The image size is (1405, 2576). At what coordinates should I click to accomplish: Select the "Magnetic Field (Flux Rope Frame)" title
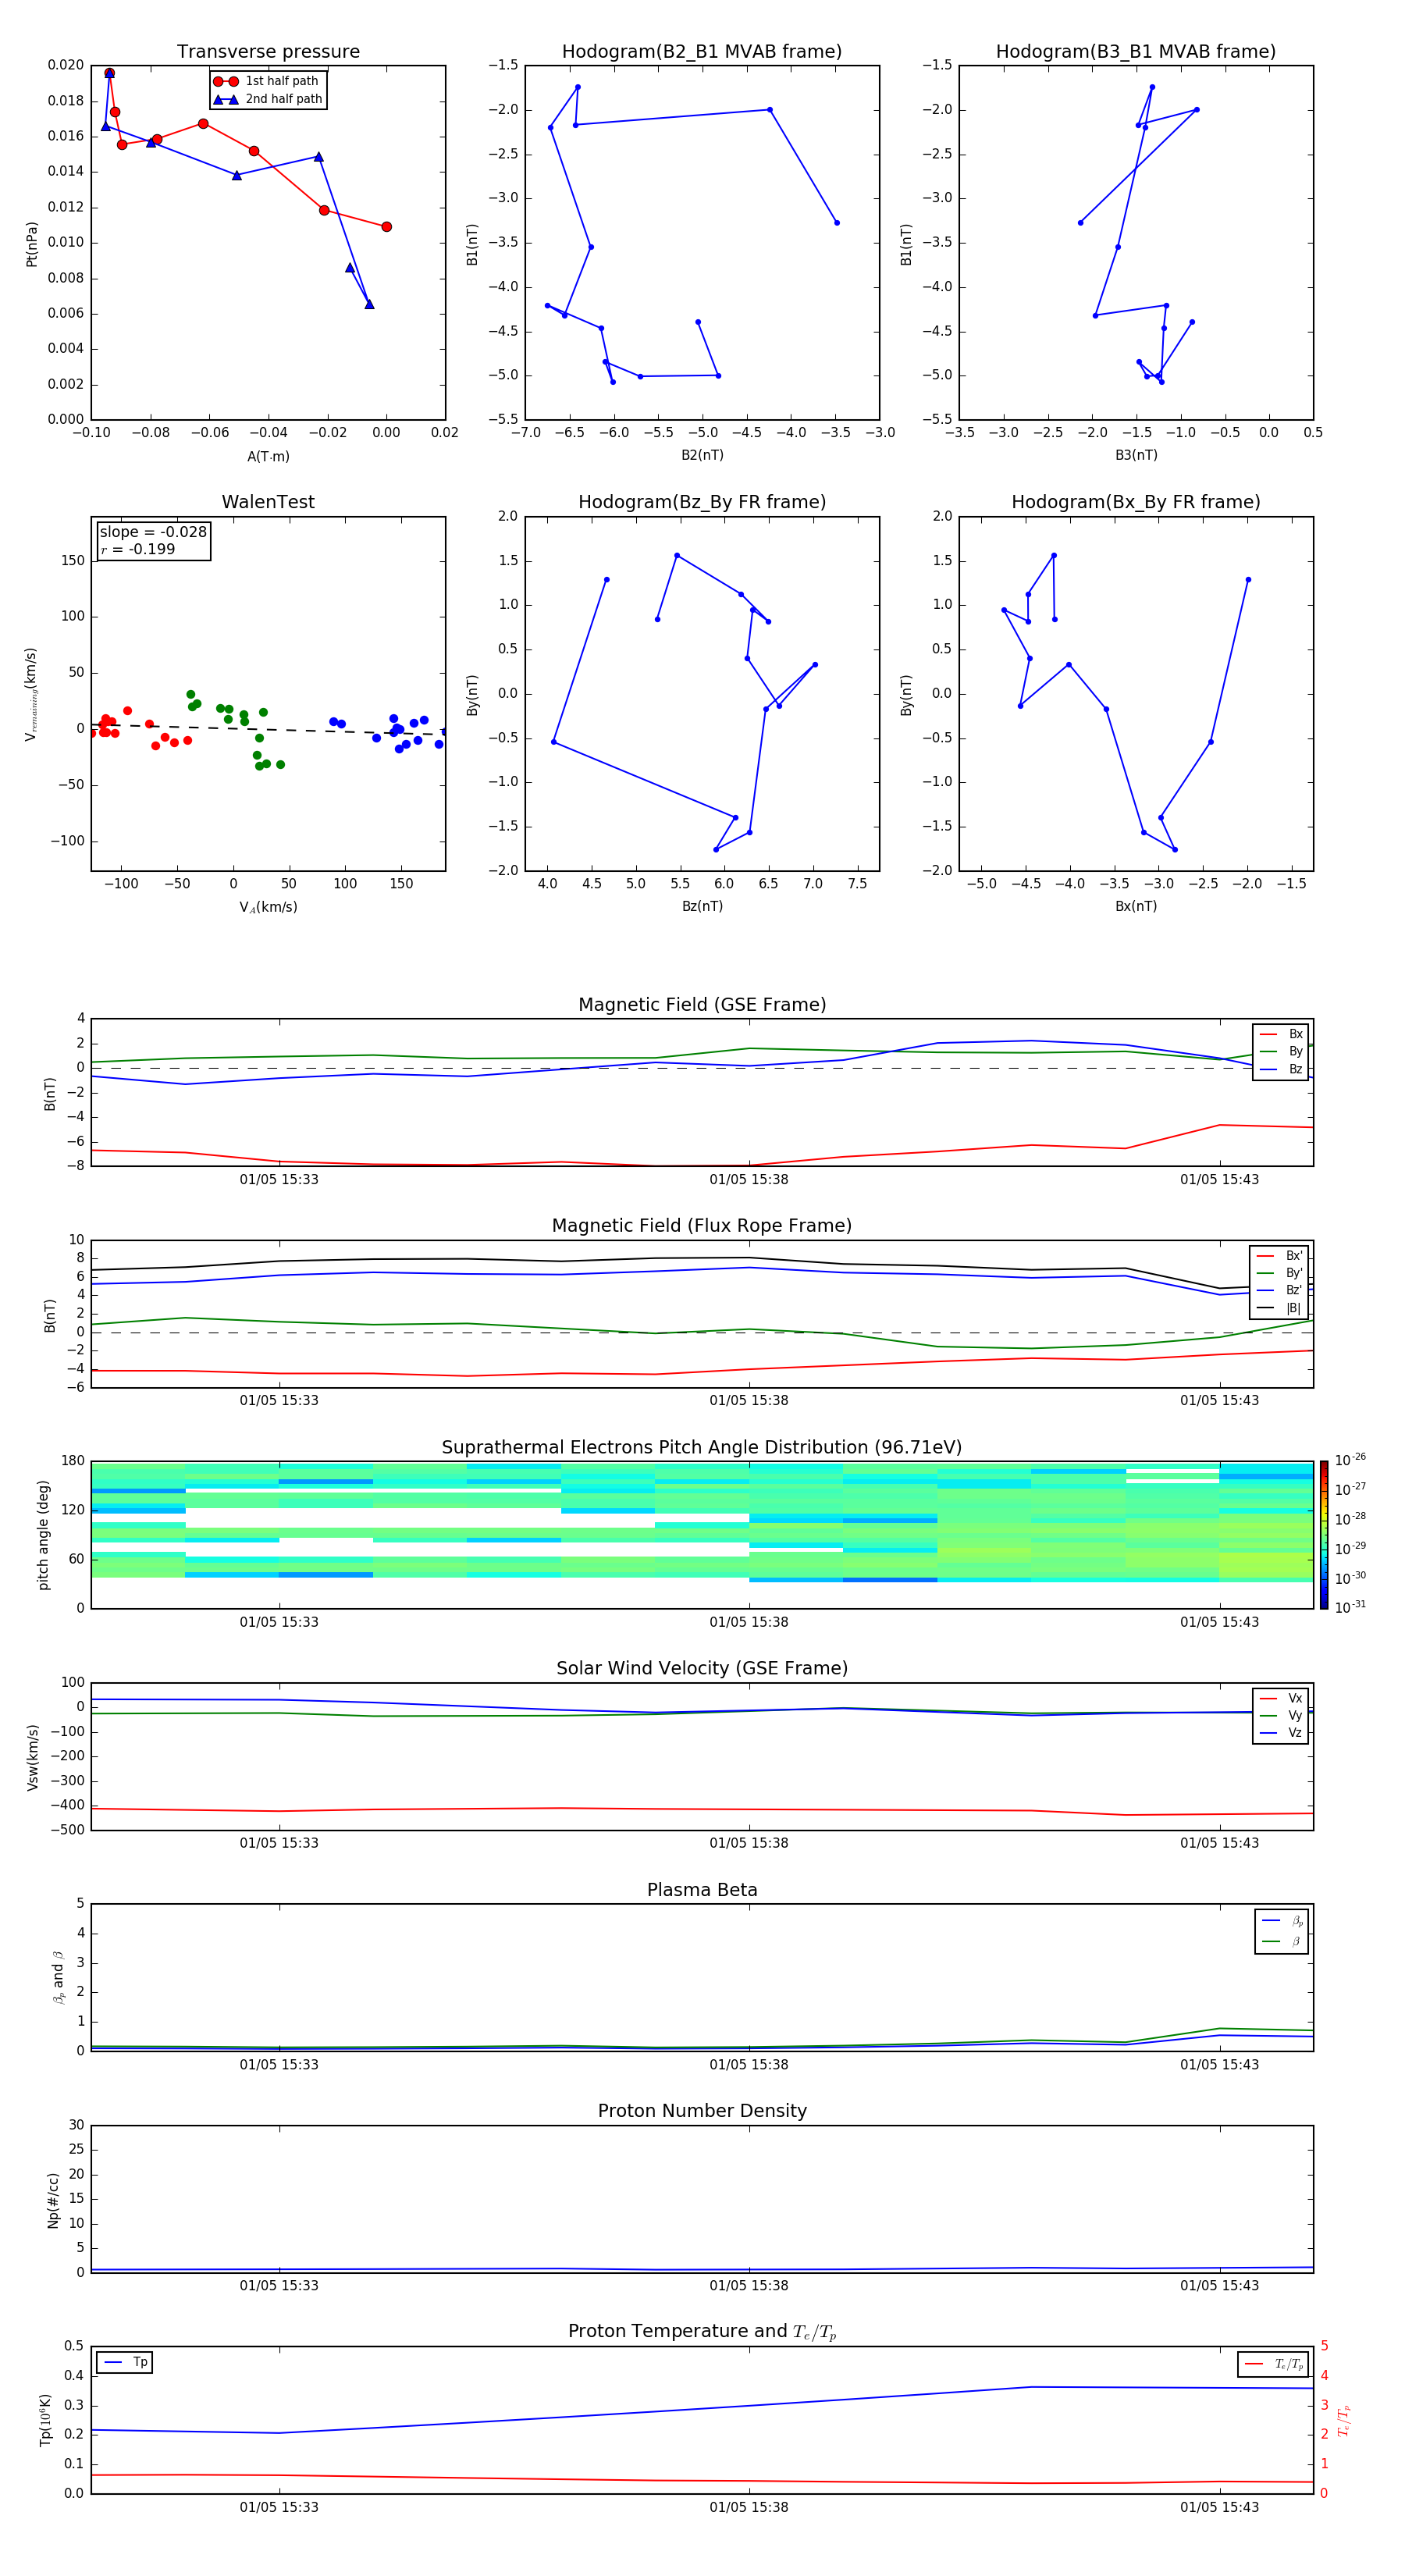(x=702, y=1226)
